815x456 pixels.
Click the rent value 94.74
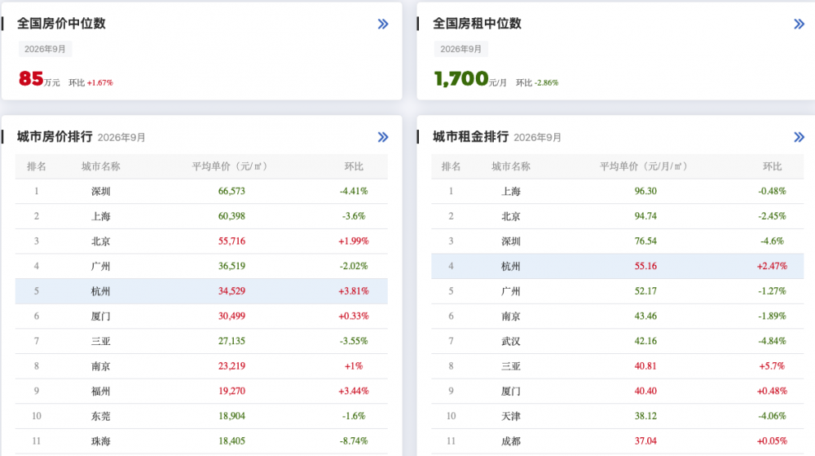coord(645,216)
